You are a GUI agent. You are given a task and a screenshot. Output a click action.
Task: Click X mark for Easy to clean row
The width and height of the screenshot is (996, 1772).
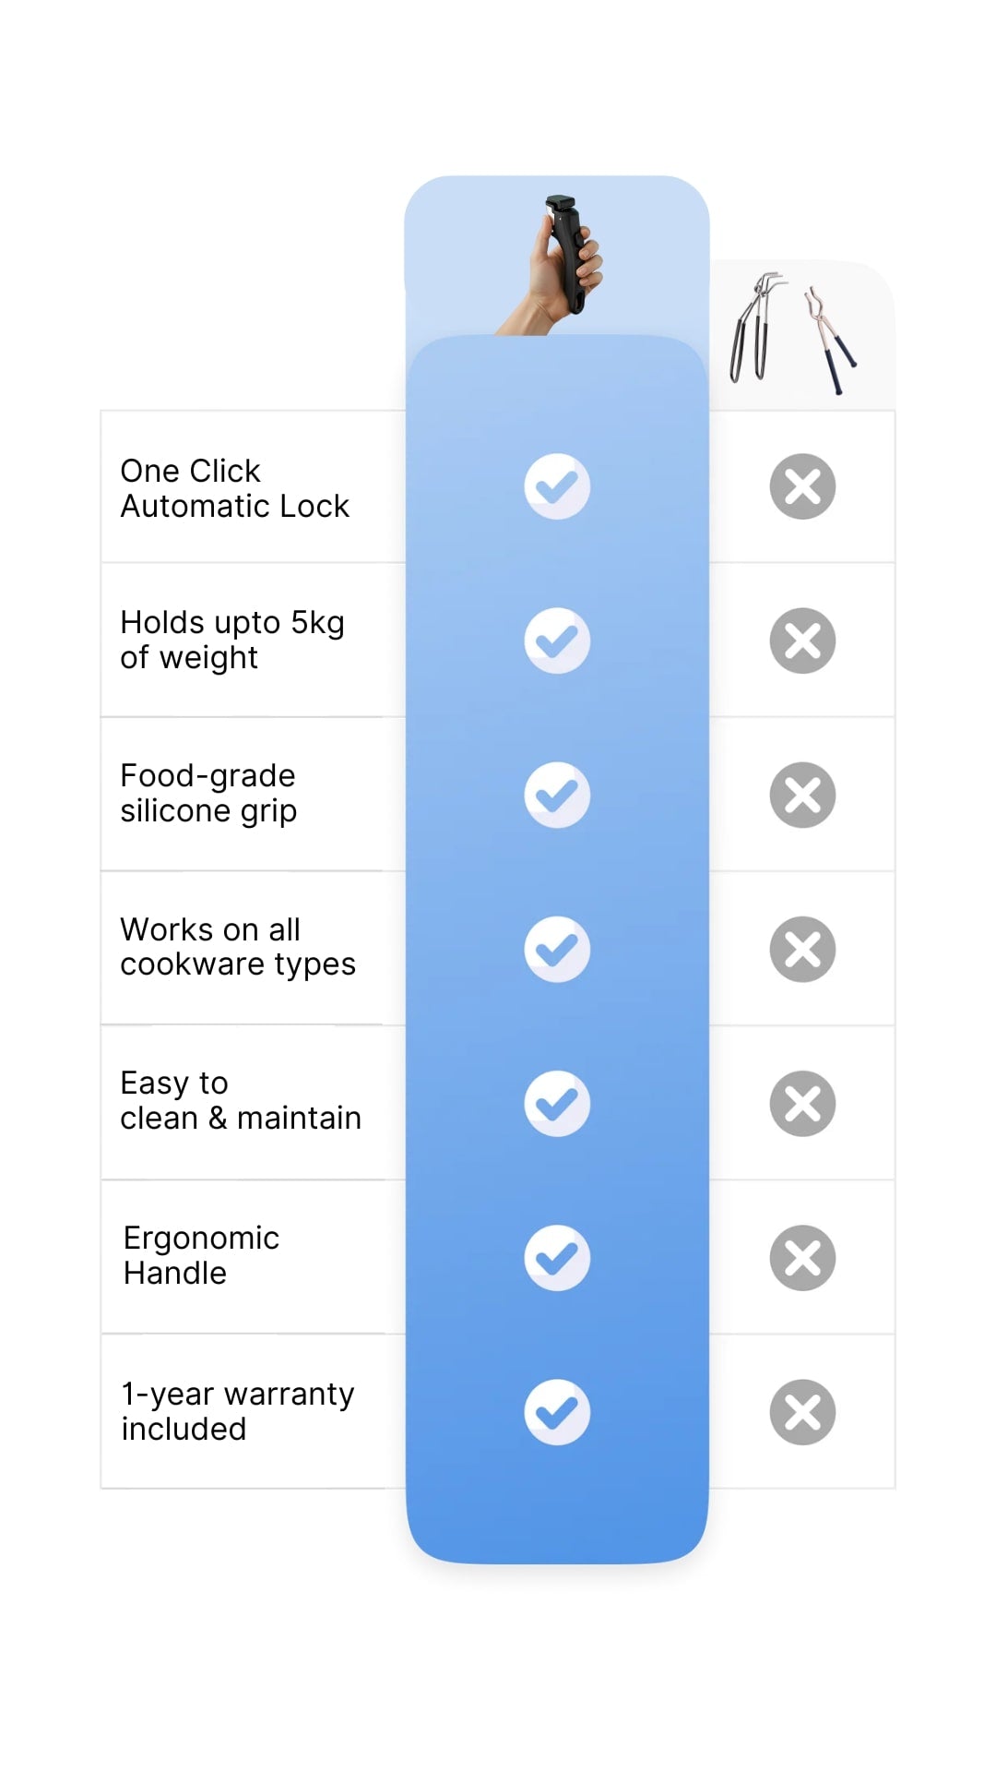click(802, 1103)
